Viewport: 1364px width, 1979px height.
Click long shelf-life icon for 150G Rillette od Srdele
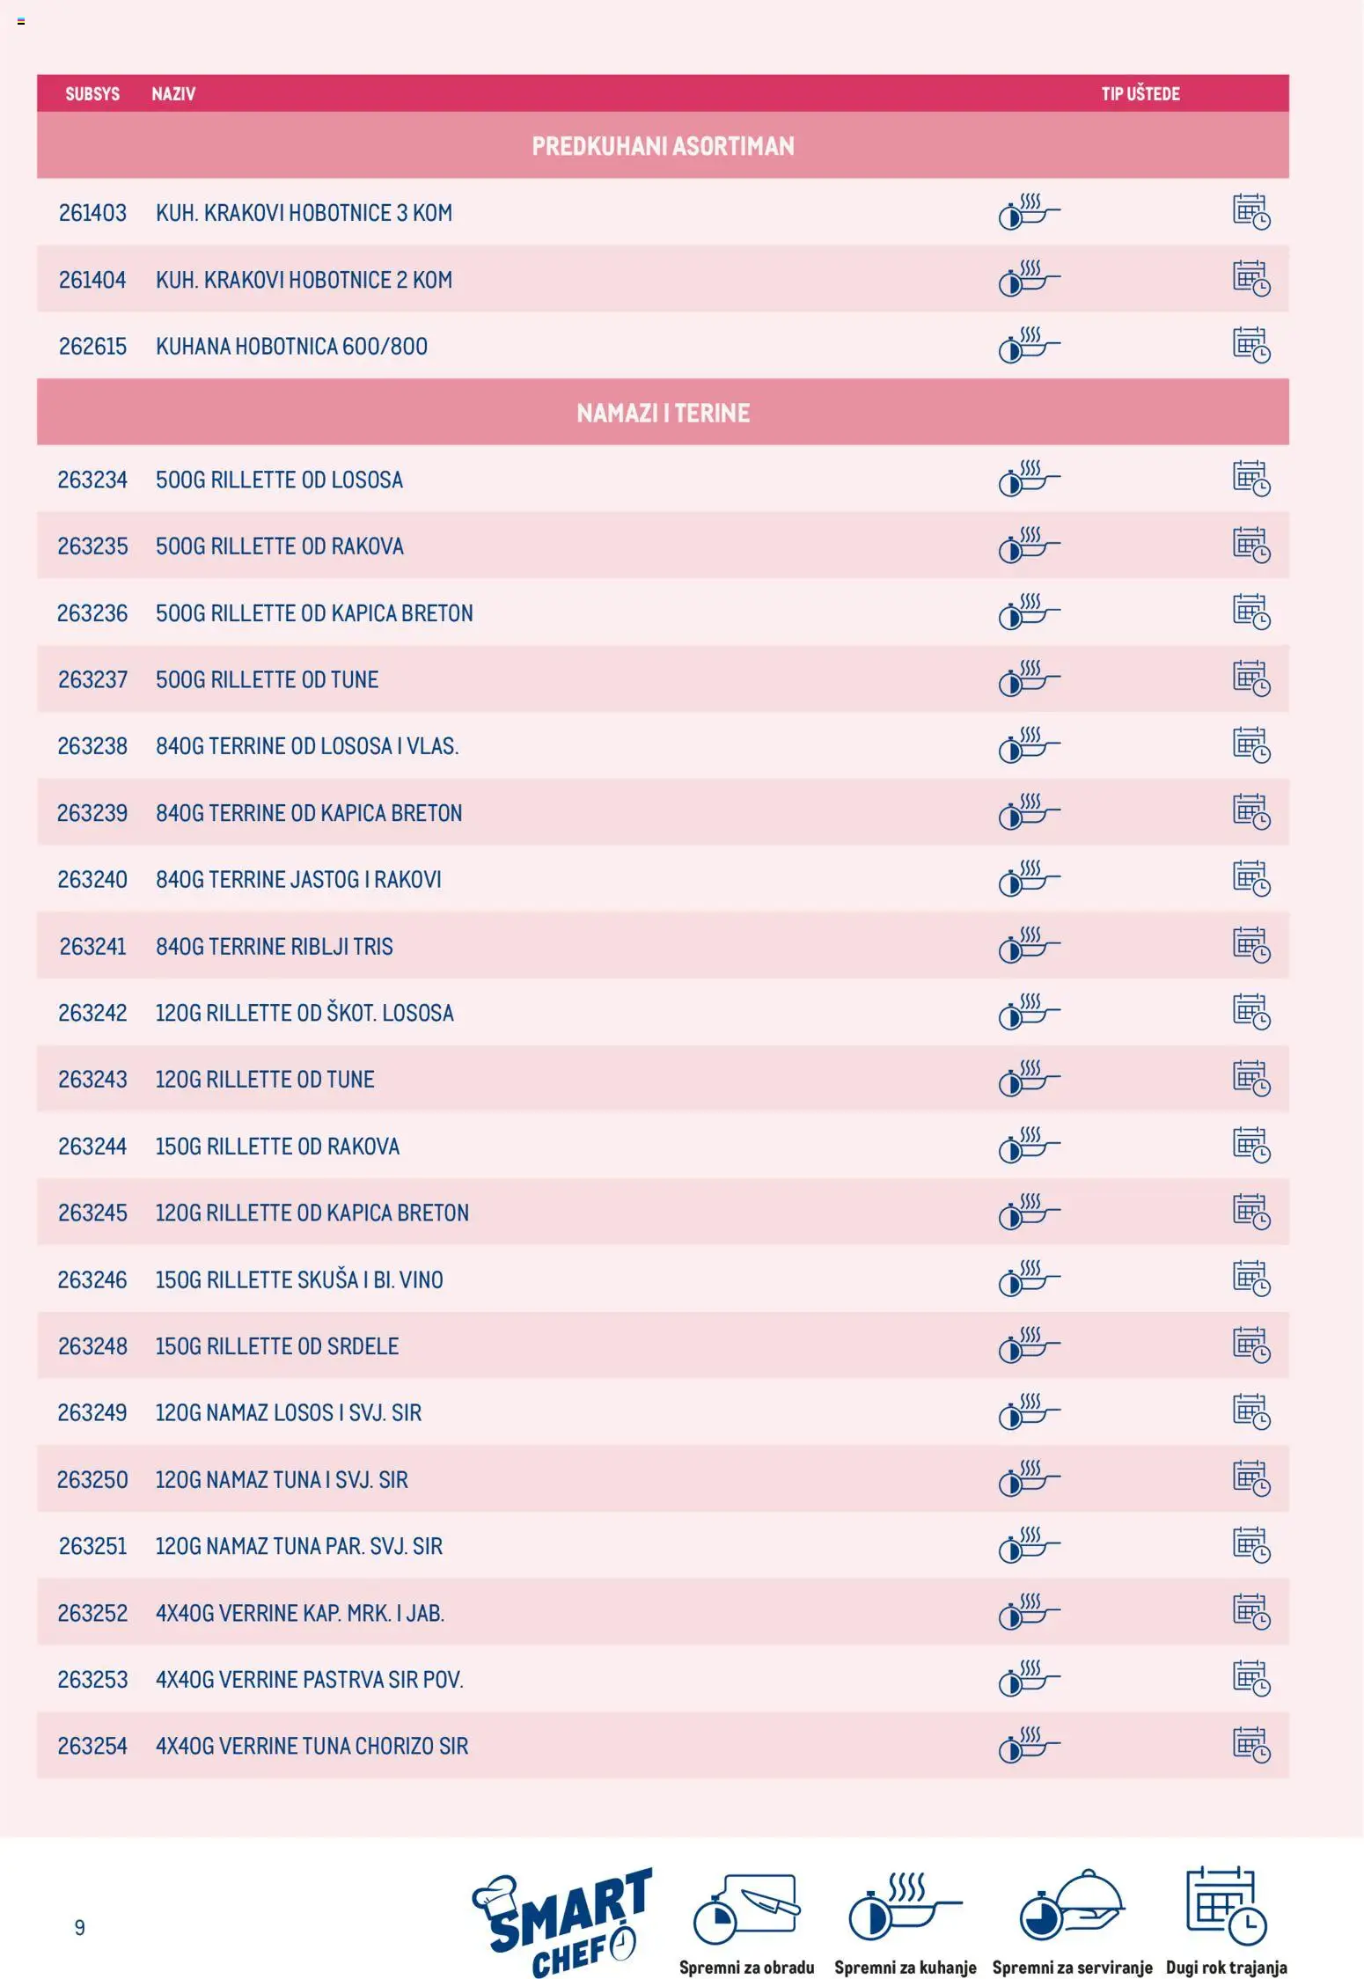pyautogui.click(x=1250, y=1345)
